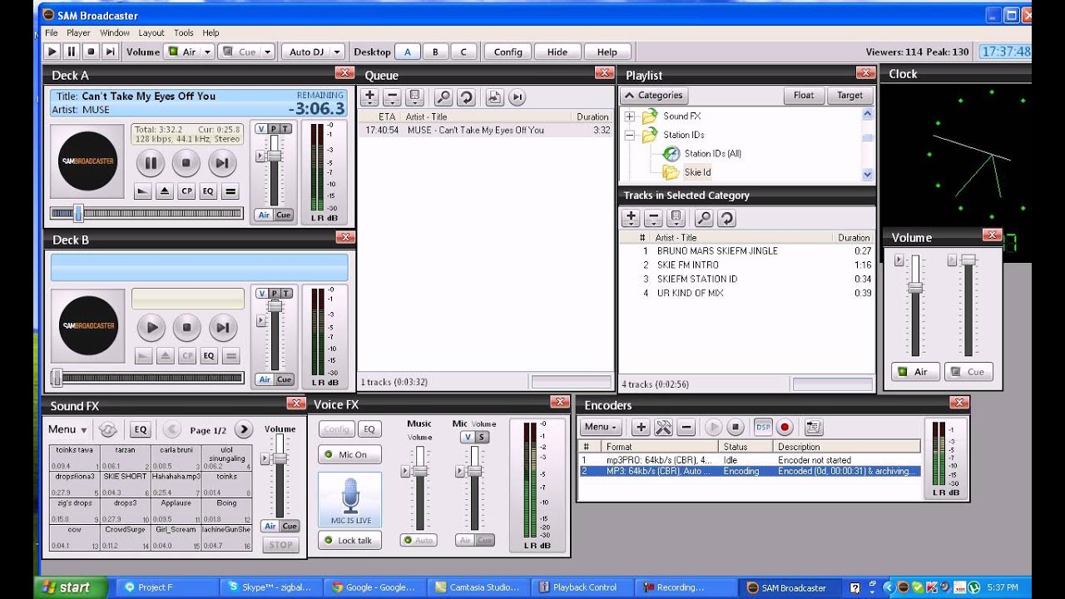Pause playback on Deck A

click(151, 163)
